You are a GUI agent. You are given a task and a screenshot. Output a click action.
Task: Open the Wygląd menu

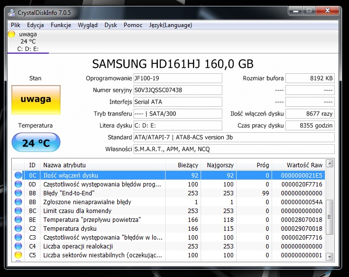[x=88, y=25]
